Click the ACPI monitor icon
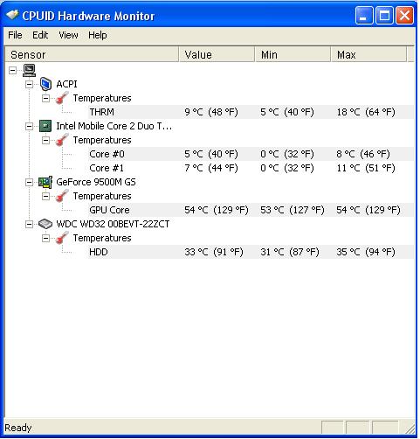Image resolution: width=420 pixels, height=439 pixels. [x=45, y=84]
